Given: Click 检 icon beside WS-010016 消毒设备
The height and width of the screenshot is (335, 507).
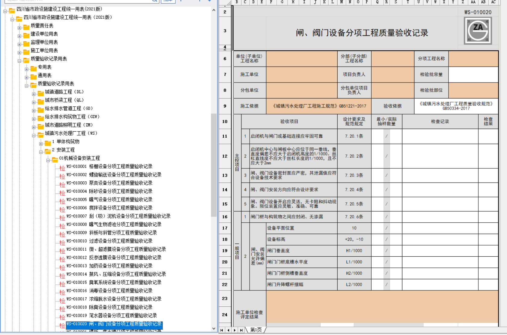Looking at the screenshot, I should (x=62, y=292).
